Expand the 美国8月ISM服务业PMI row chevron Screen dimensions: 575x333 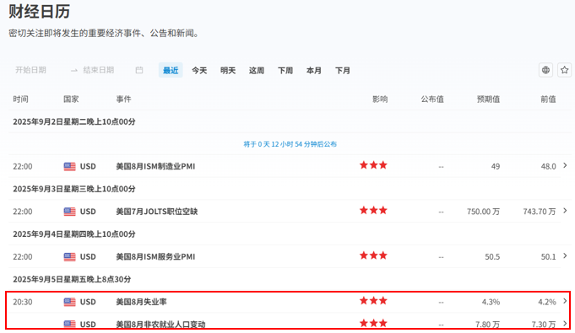565,255
